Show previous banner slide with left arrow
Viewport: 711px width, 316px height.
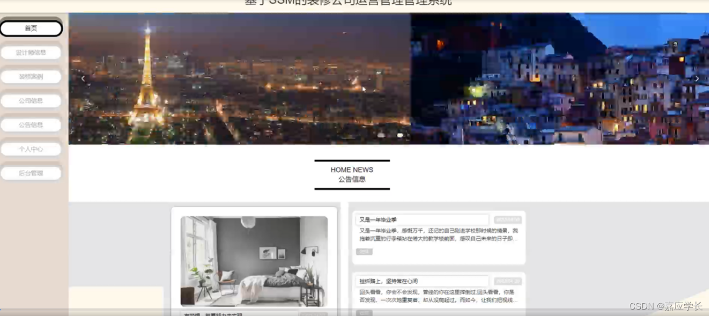[83, 78]
